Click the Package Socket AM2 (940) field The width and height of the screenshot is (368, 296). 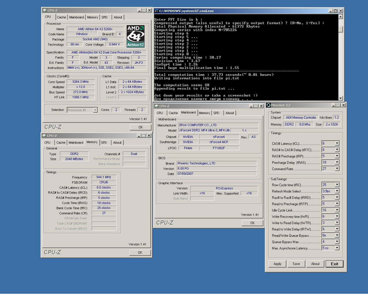95,39
